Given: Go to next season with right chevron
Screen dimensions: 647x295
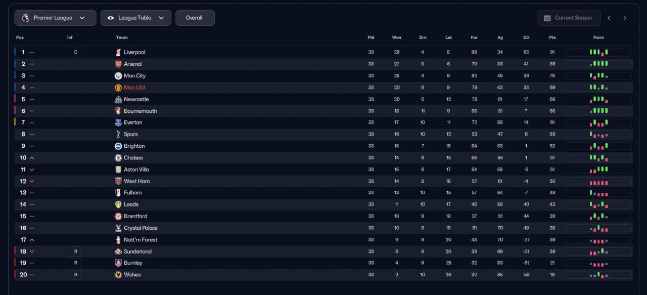Looking at the screenshot, I should coord(625,18).
